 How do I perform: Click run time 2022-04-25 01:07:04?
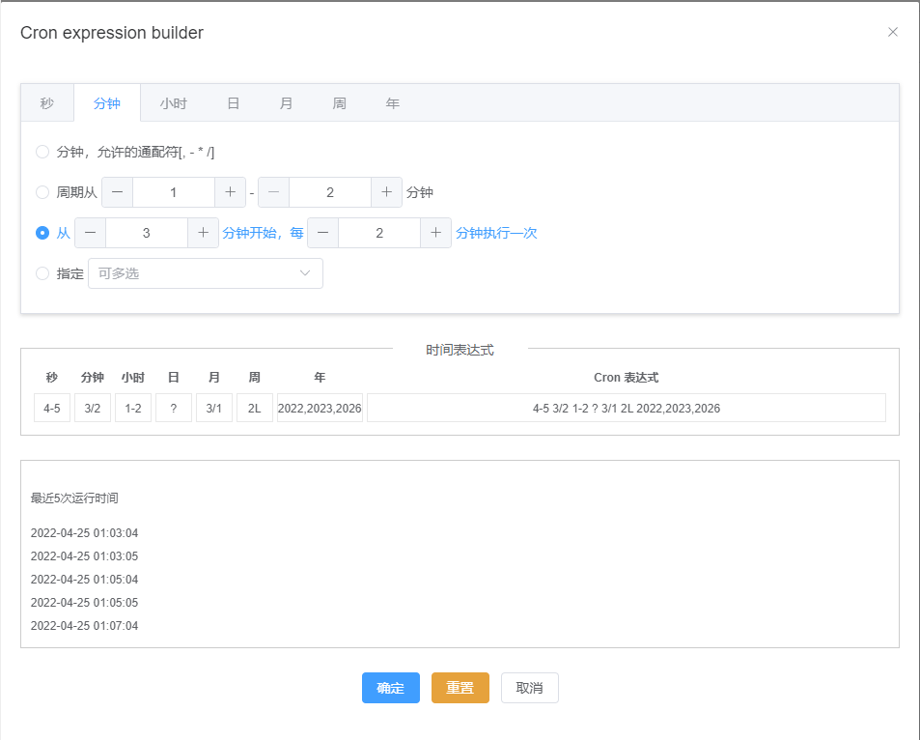click(x=85, y=626)
